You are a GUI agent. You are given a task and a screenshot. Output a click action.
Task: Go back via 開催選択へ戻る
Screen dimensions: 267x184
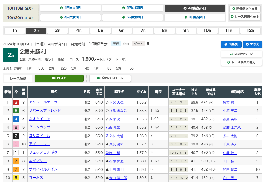pos(245,9)
